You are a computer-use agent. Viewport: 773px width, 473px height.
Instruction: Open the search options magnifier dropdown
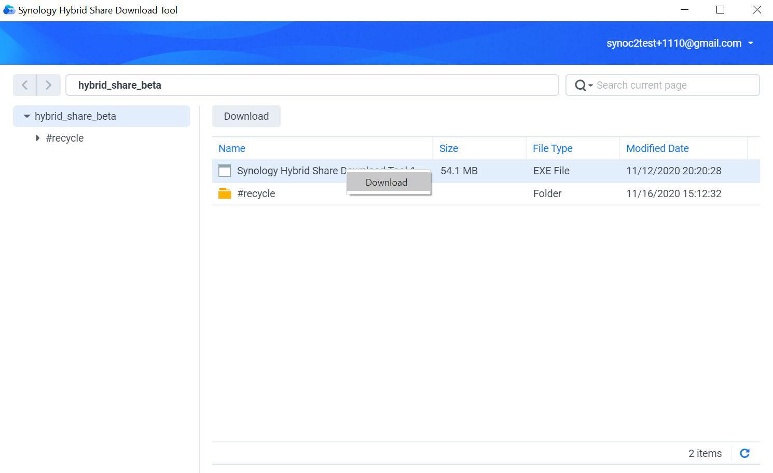point(584,86)
